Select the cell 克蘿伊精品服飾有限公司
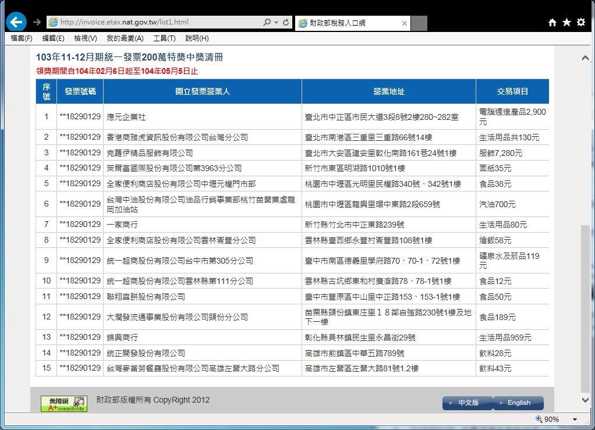The width and height of the screenshot is (595, 430). [203, 153]
